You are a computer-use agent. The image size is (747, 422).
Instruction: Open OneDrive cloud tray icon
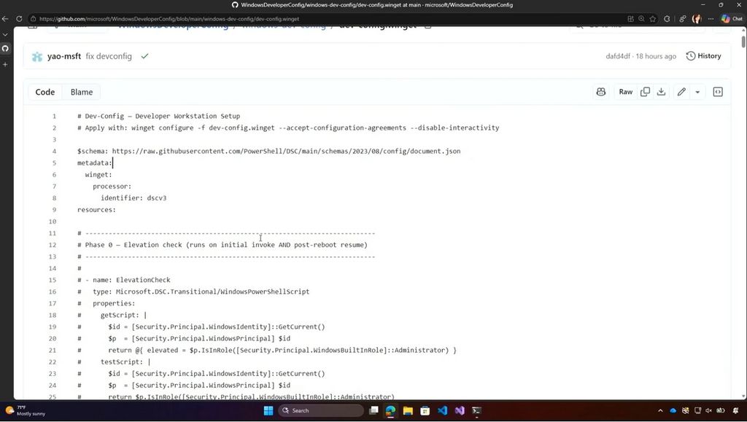(673, 410)
